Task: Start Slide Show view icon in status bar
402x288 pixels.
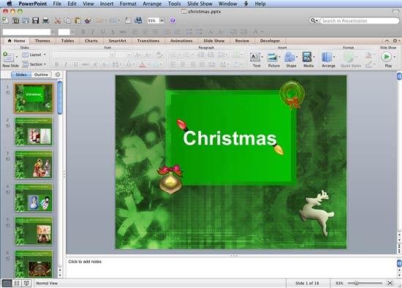Action: tap(26, 283)
